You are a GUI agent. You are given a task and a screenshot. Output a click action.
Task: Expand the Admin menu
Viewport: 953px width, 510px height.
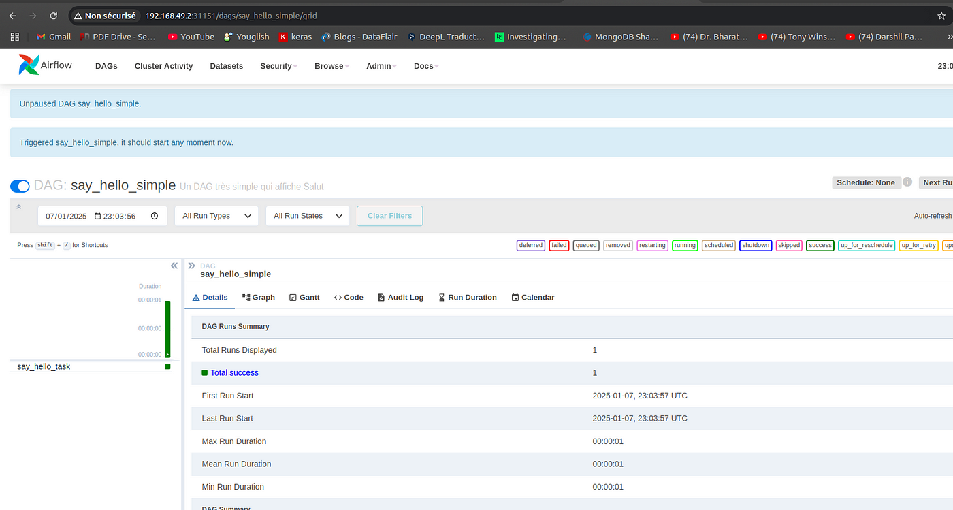point(381,66)
